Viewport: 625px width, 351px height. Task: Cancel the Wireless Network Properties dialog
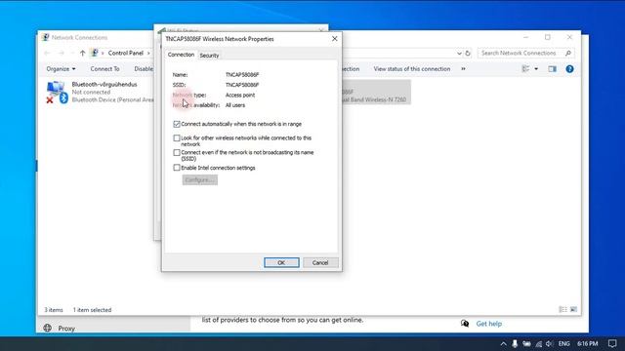coord(320,262)
